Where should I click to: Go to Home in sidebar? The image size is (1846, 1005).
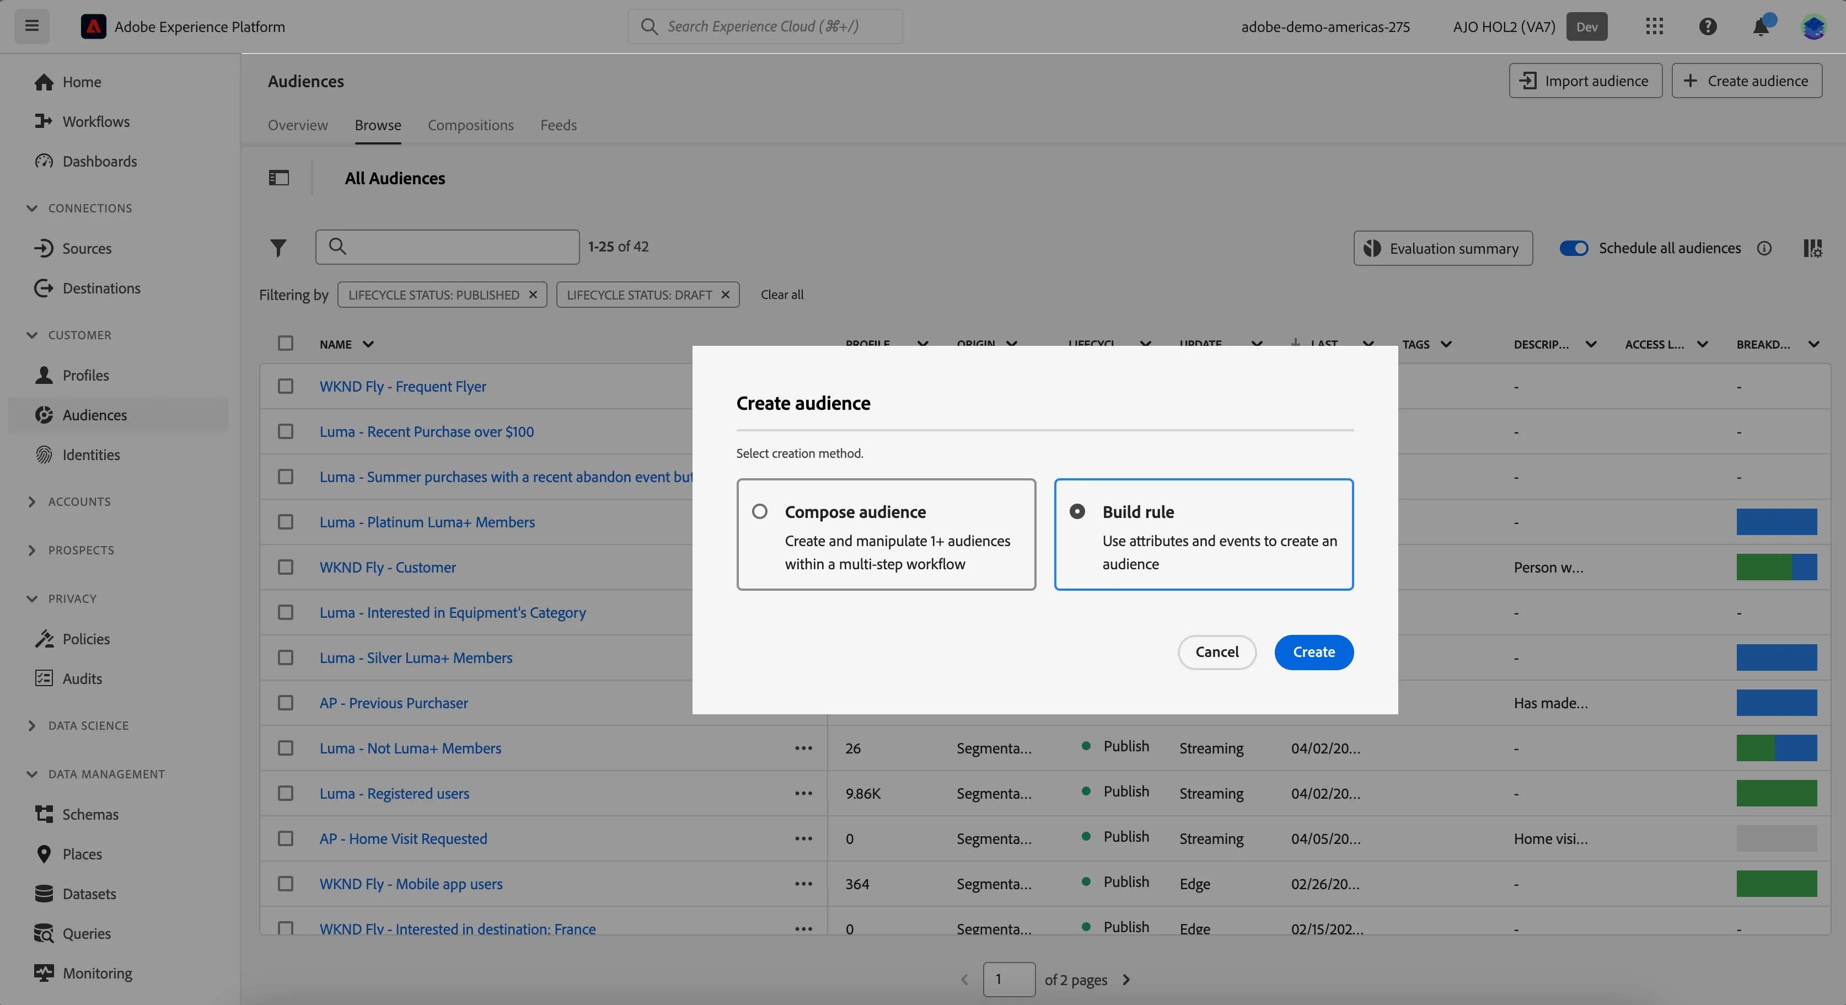coord(82,82)
